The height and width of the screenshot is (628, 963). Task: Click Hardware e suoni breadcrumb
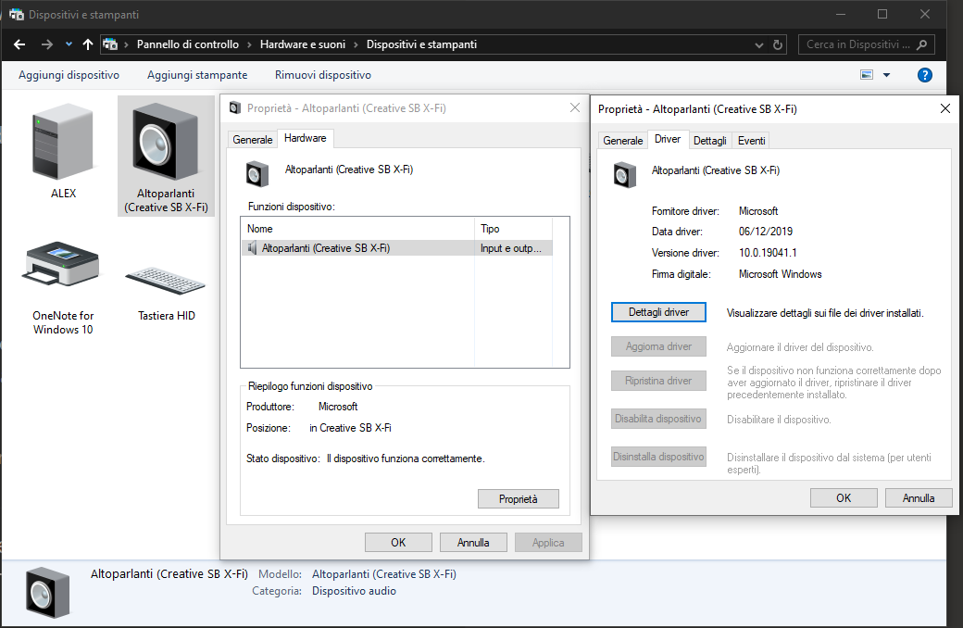point(303,44)
